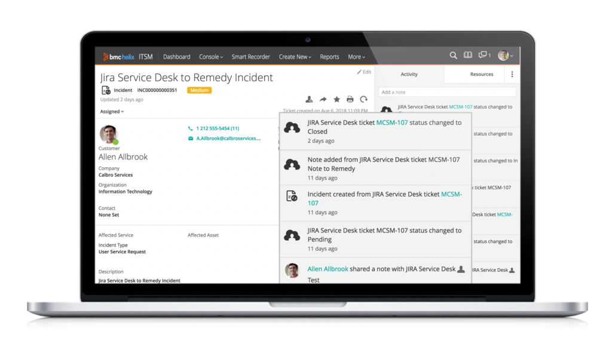Screen dimensions: 612x344
Task: Click the incident document icon beside "Incident"
Action: [106, 90]
